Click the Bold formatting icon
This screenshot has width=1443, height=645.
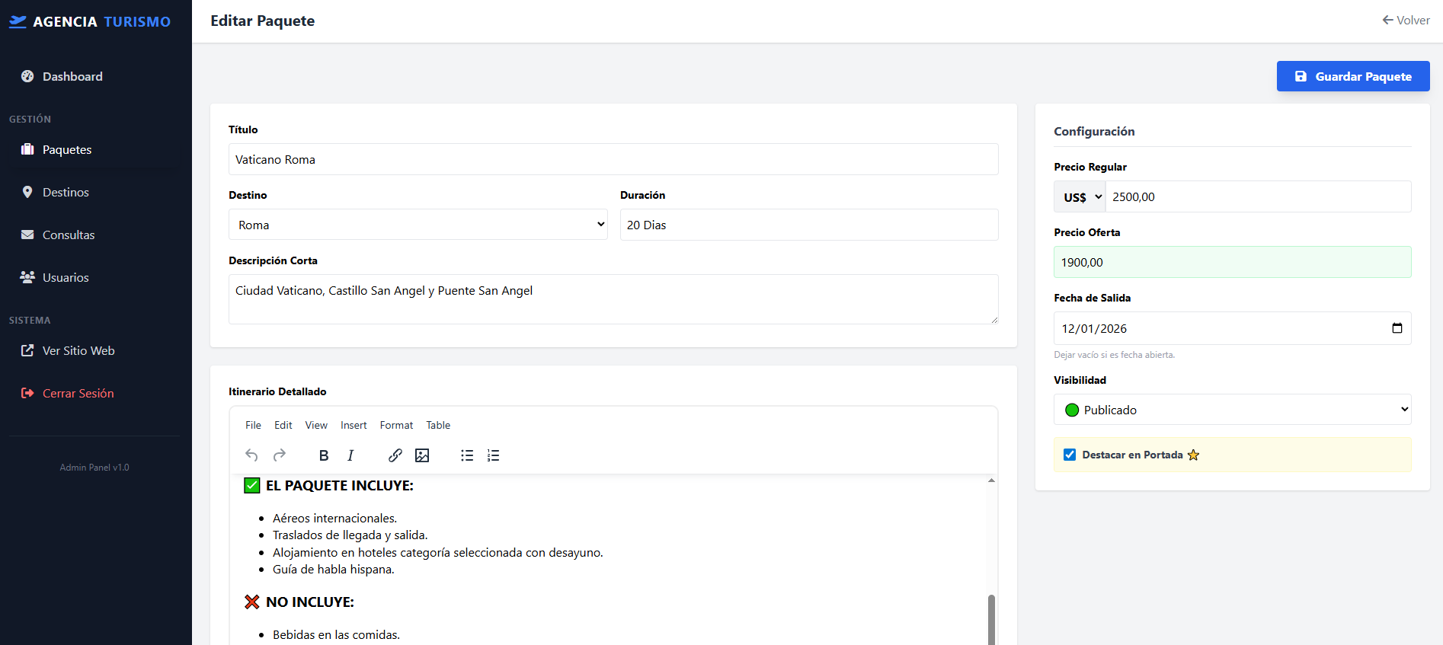[324, 455]
